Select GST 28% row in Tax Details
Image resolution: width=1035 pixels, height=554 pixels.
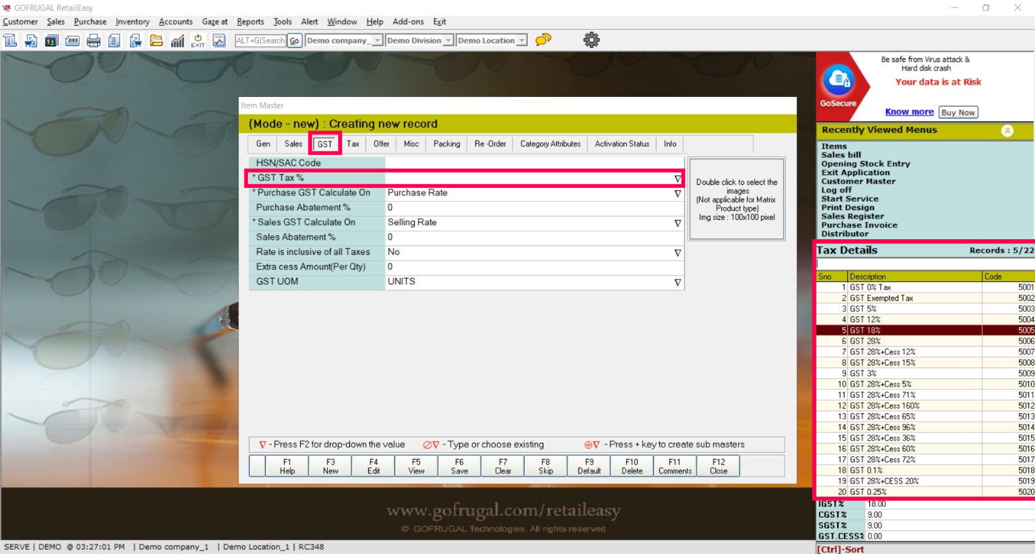[x=906, y=341]
